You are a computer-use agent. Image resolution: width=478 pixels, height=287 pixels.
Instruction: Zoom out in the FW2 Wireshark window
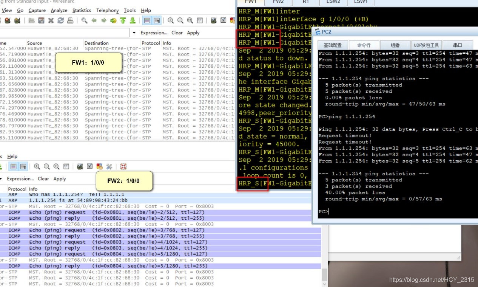pyautogui.click(x=47, y=166)
